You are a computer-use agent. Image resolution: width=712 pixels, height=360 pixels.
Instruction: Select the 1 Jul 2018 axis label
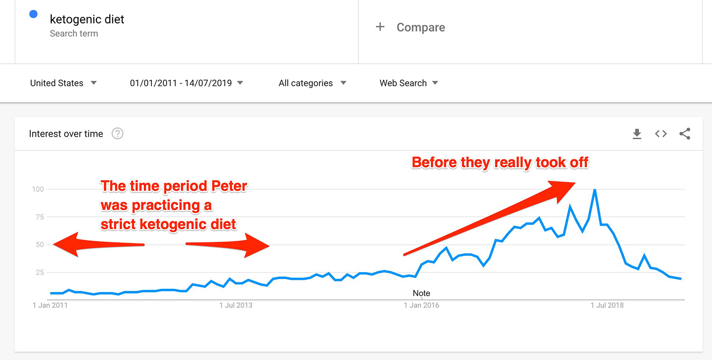[x=607, y=305]
